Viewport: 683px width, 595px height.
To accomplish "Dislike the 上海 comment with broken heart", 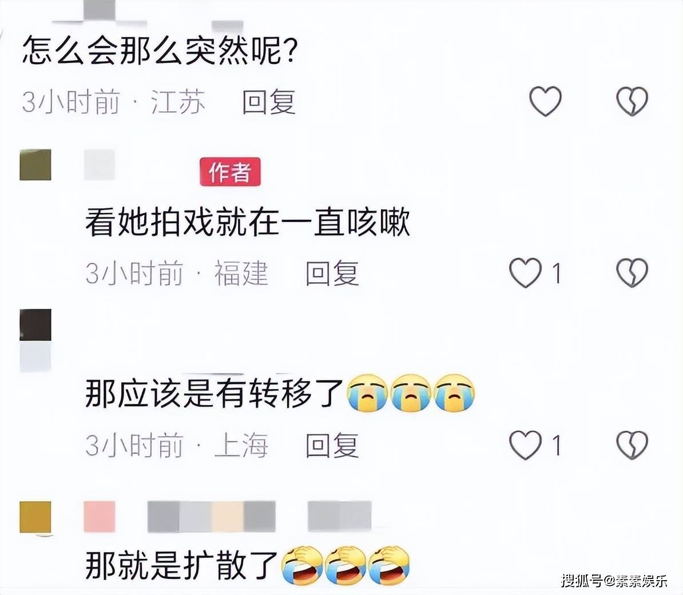I will click(x=632, y=445).
